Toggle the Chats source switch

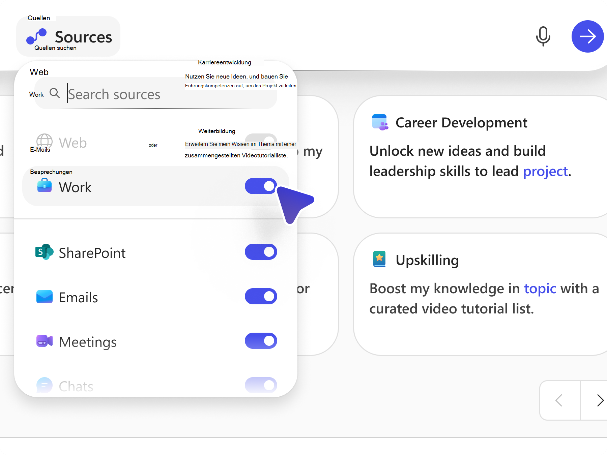click(x=261, y=385)
